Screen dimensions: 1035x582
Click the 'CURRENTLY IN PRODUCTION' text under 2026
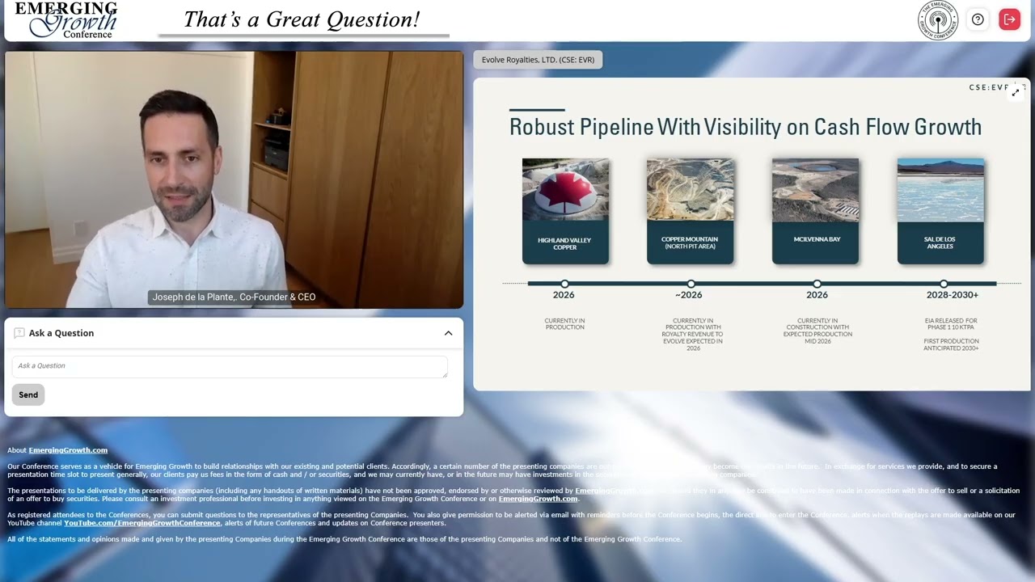coord(564,324)
